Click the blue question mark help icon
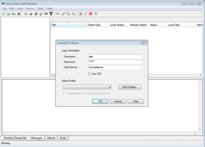This screenshot has height=147, width=205. (x=96, y=14)
